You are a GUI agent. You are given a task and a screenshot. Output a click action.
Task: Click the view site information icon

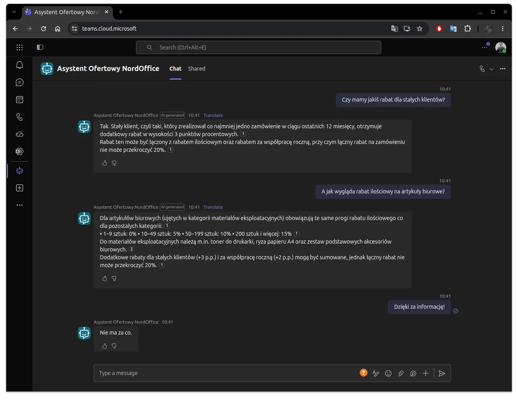tap(74, 29)
